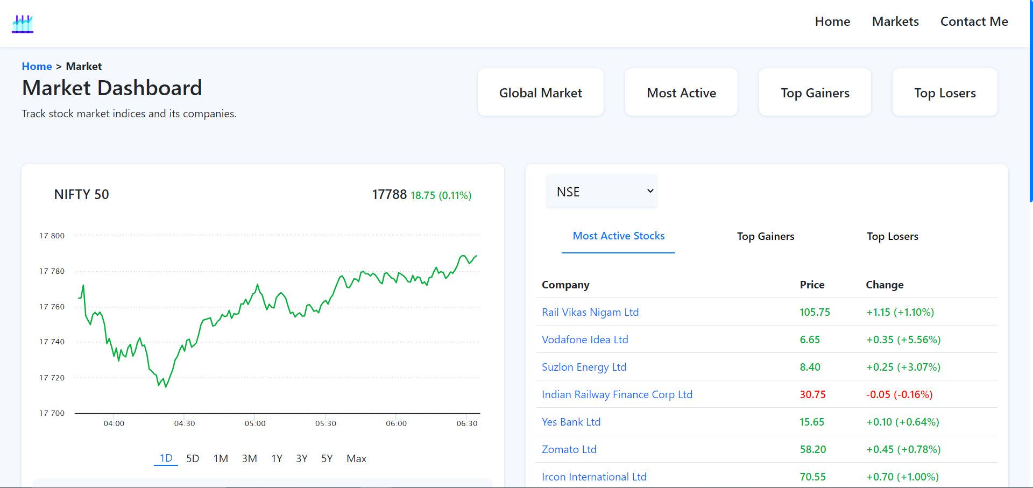Switch to the Most Active Stocks tab
This screenshot has width=1033, height=488.
[618, 236]
